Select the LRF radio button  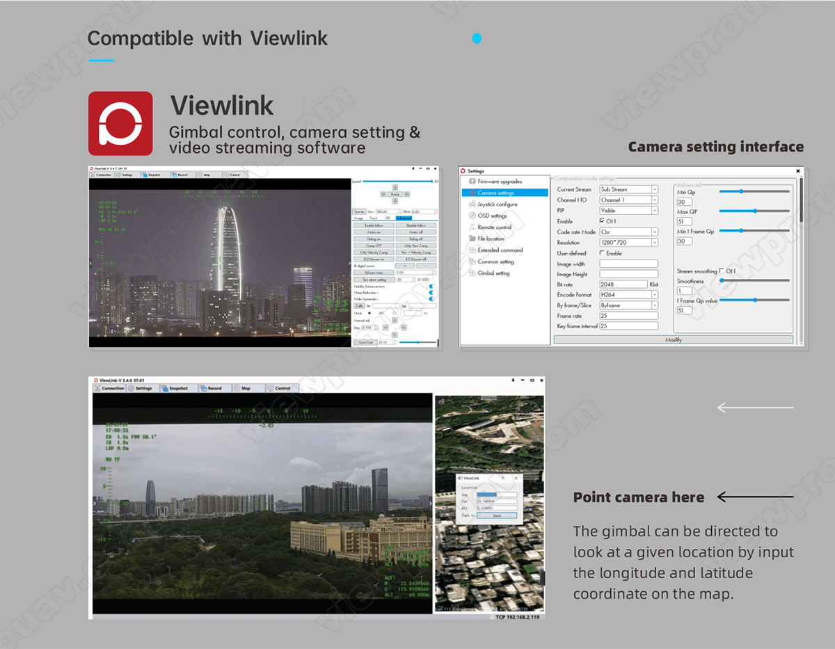pos(396,313)
